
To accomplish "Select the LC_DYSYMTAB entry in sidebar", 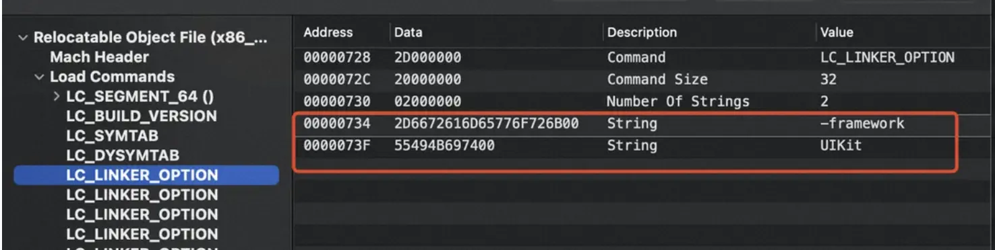I will 123,156.
